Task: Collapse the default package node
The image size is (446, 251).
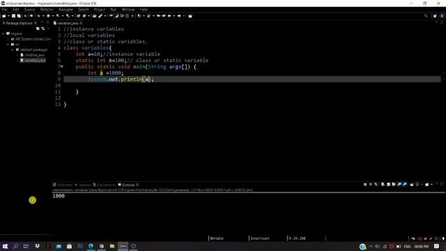Action: click(x=13, y=50)
